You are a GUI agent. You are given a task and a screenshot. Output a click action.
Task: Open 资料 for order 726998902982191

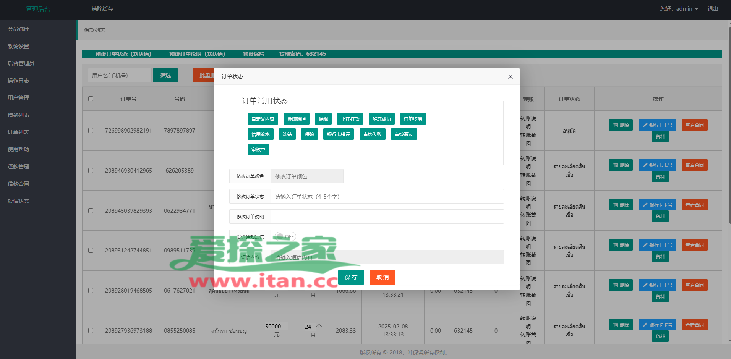pos(660,136)
